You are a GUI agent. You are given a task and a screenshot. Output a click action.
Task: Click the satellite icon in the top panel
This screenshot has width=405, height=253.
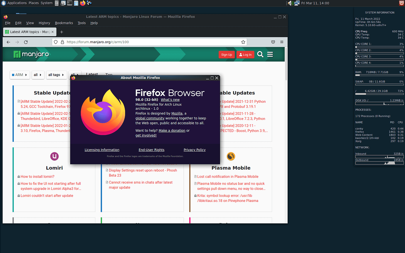pyautogui.click(x=89, y=3)
